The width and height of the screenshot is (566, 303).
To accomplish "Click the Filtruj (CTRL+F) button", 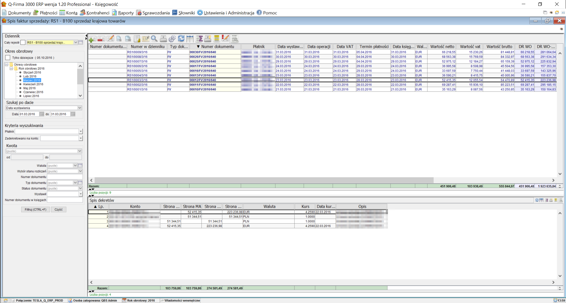I will [x=35, y=209].
